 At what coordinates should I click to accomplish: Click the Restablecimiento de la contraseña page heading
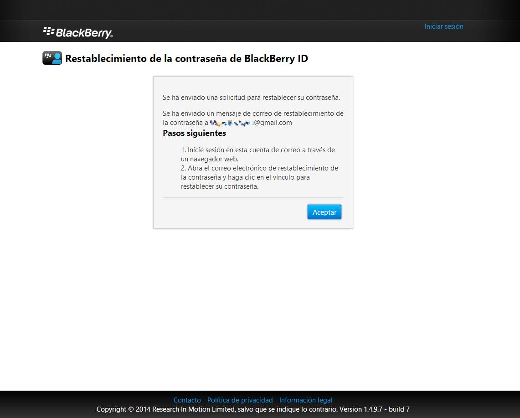(186, 58)
